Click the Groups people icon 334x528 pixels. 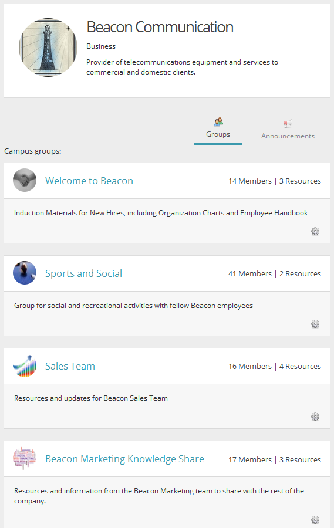(218, 122)
